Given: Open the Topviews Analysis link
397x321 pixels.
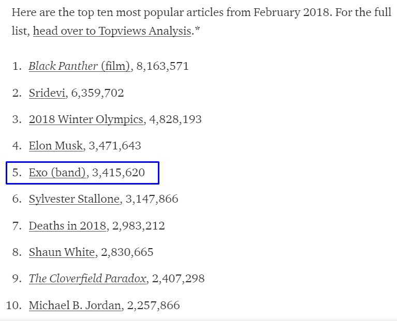Looking at the screenshot, I should pyautogui.click(x=112, y=30).
